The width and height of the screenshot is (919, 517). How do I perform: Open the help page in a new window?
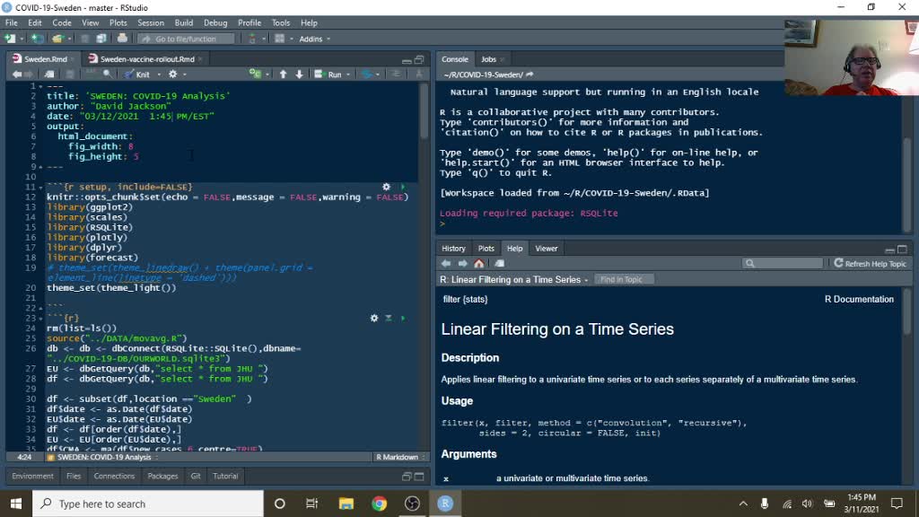point(499,264)
